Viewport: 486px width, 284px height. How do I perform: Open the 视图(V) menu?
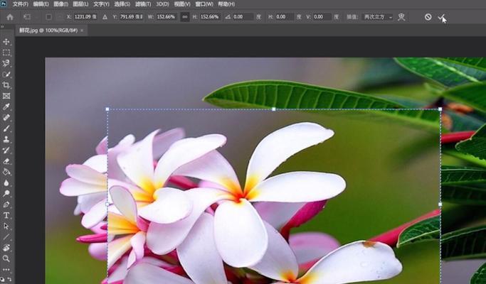(x=182, y=4)
